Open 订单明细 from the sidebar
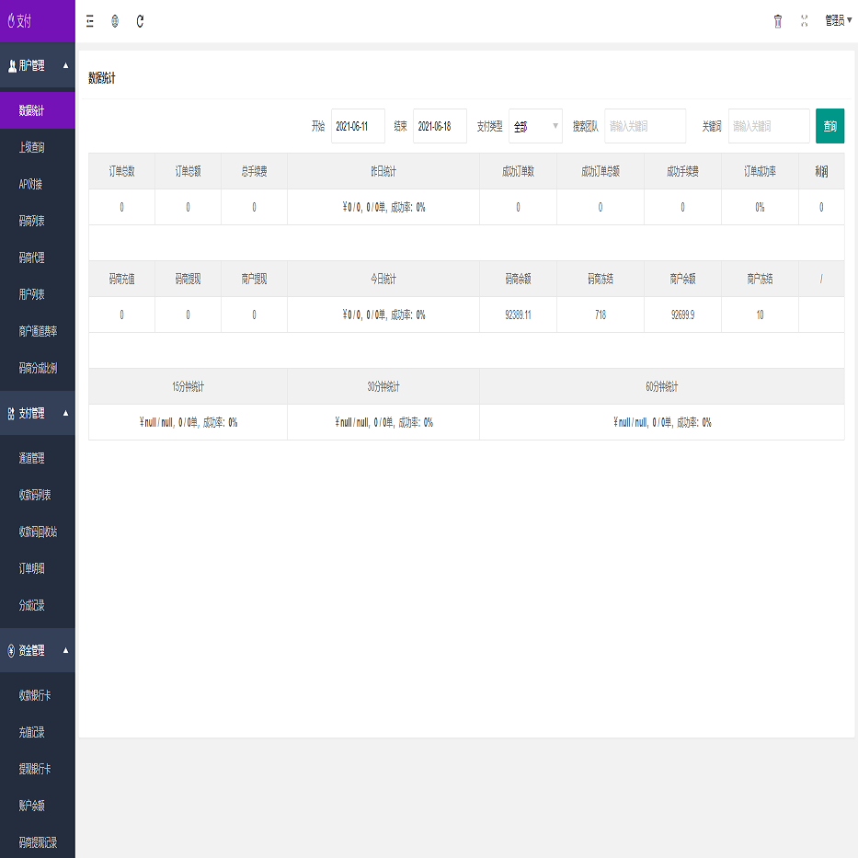The height and width of the screenshot is (858, 858). coord(32,568)
